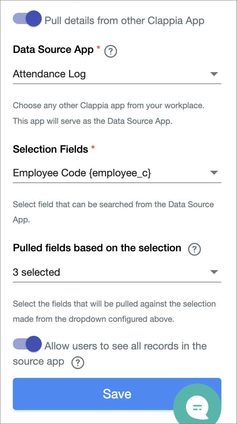Screen dimensions: 237x424
Task: Click the arrow beside 3 selected
Action: tap(215, 272)
